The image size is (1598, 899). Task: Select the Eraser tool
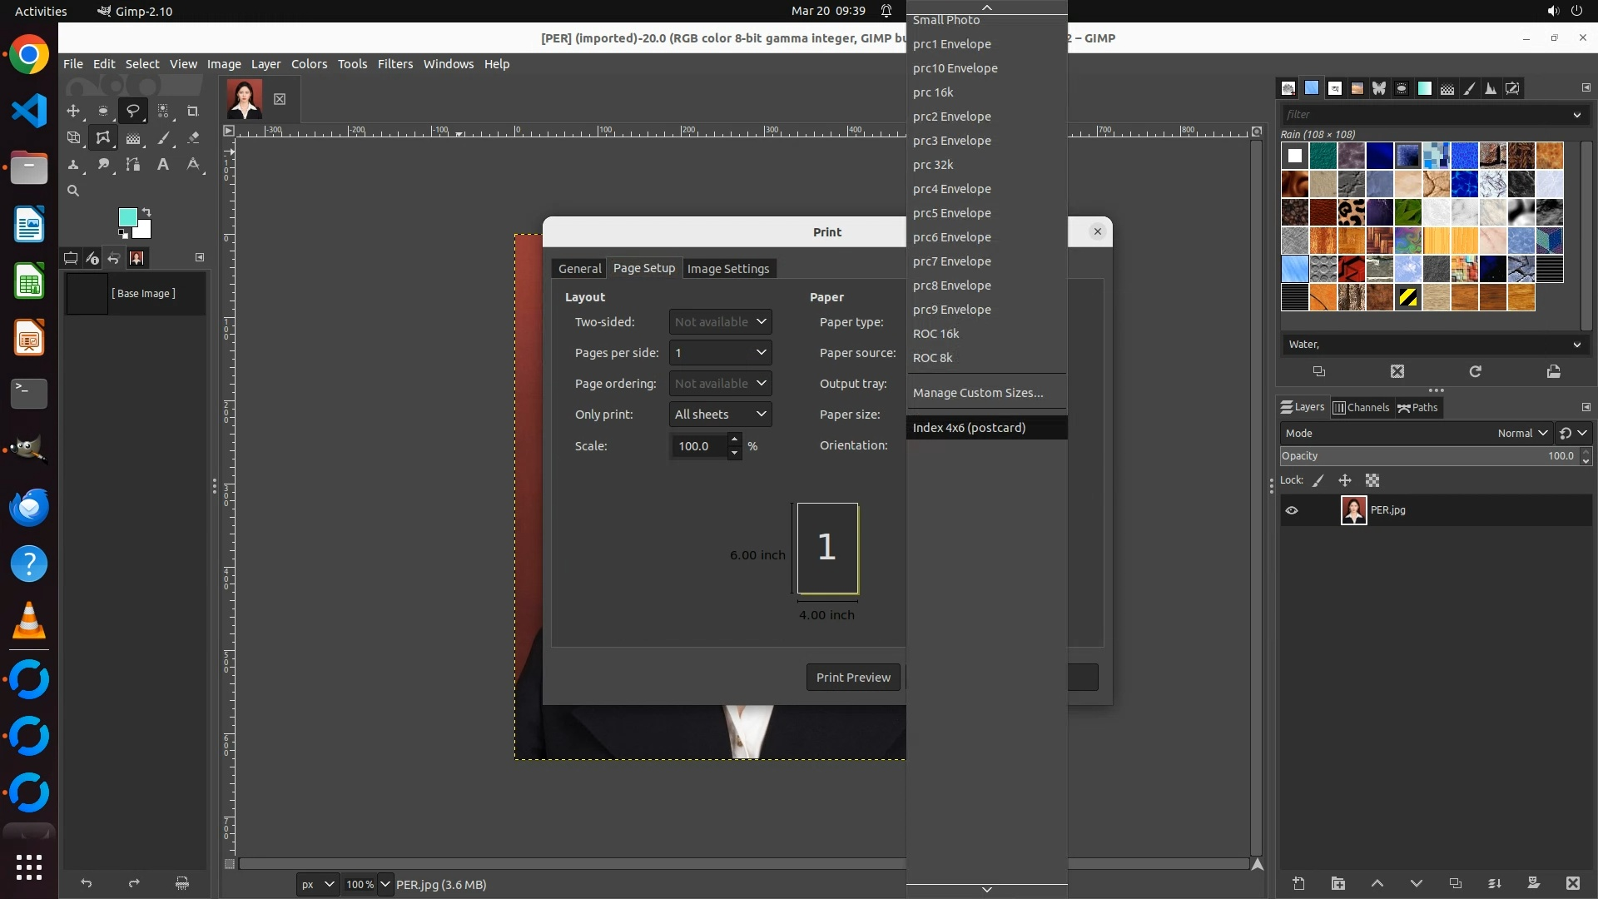193,138
